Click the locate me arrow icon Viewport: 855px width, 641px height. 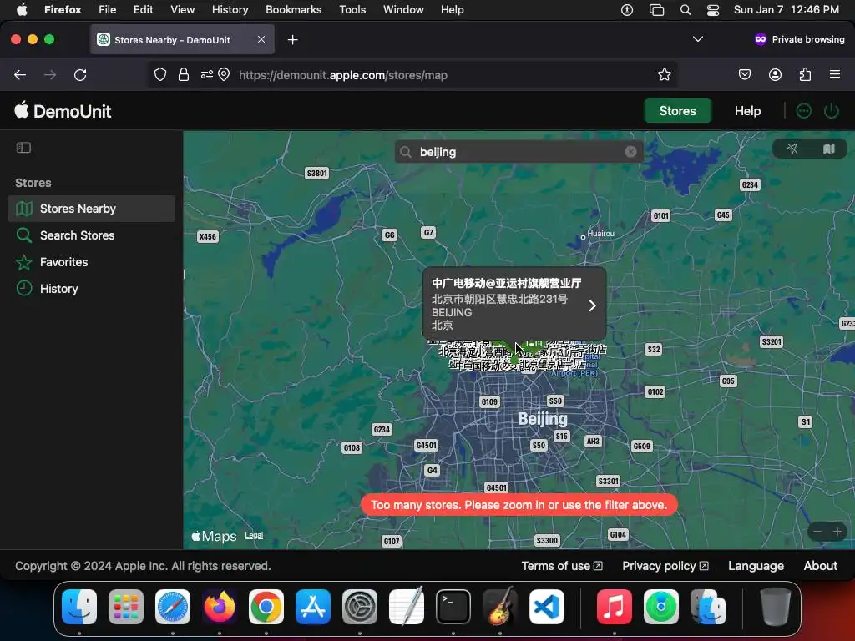792,149
